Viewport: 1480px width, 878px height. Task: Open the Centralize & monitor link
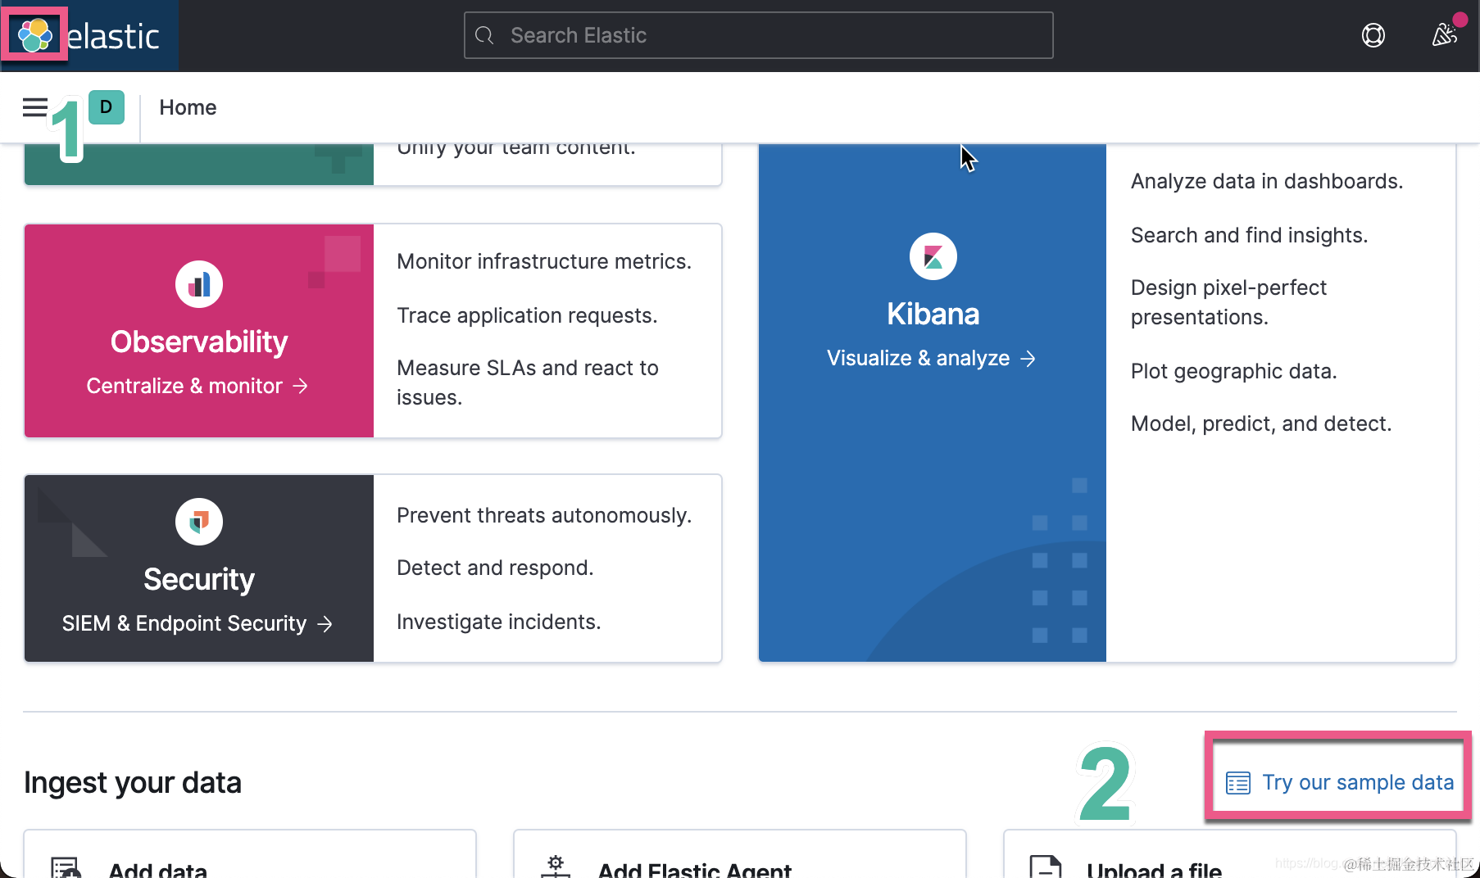(x=197, y=386)
